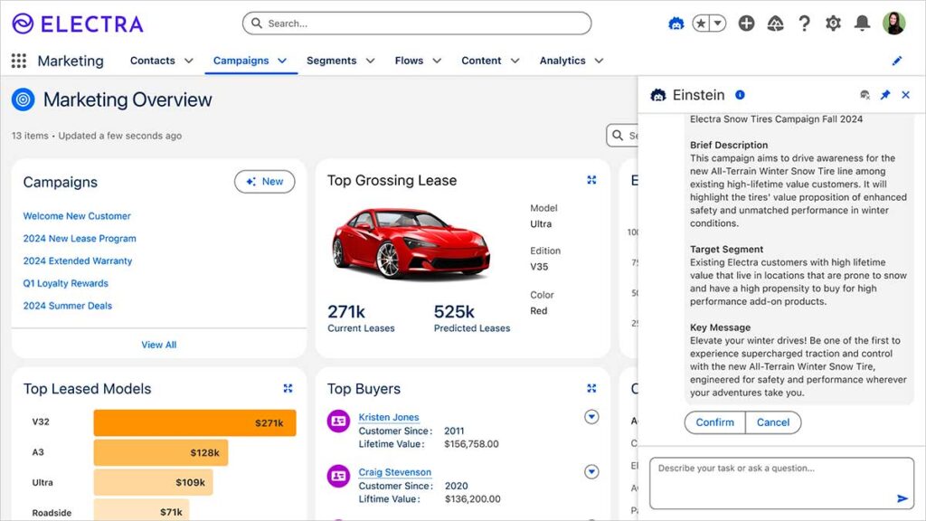The width and height of the screenshot is (926, 521).
Task: Pin the Einstein panel
Action: 885,95
